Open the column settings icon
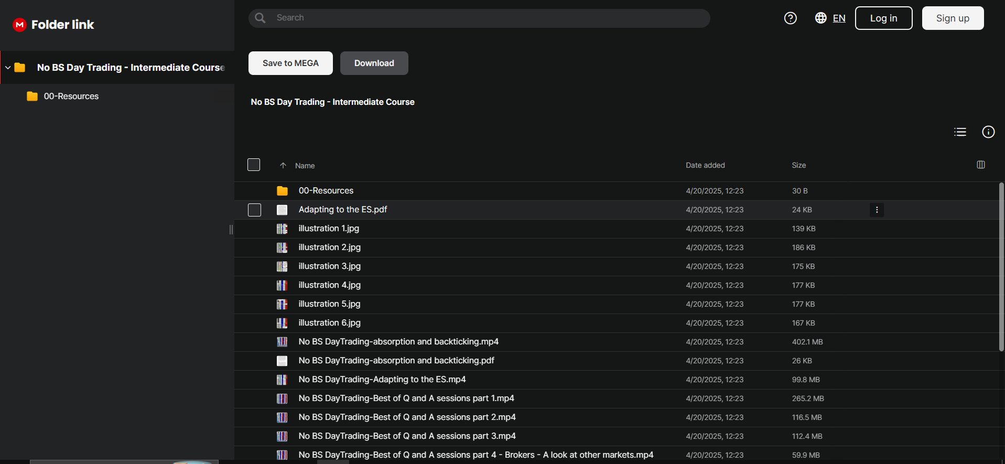 [x=981, y=165]
